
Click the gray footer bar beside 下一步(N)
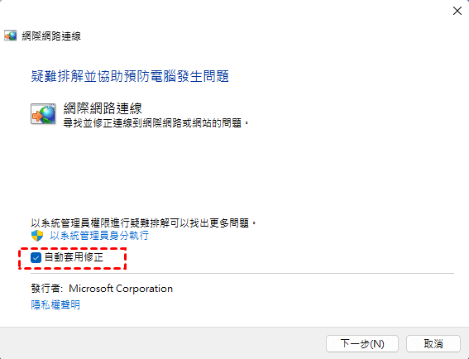point(161,343)
